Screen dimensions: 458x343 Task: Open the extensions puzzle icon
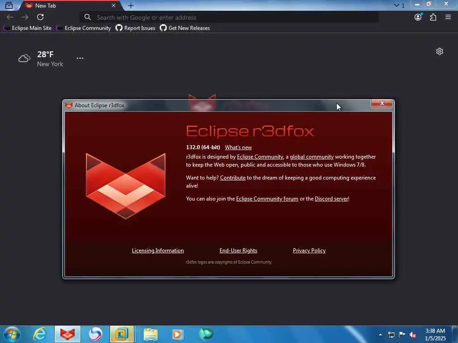coord(433,17)
